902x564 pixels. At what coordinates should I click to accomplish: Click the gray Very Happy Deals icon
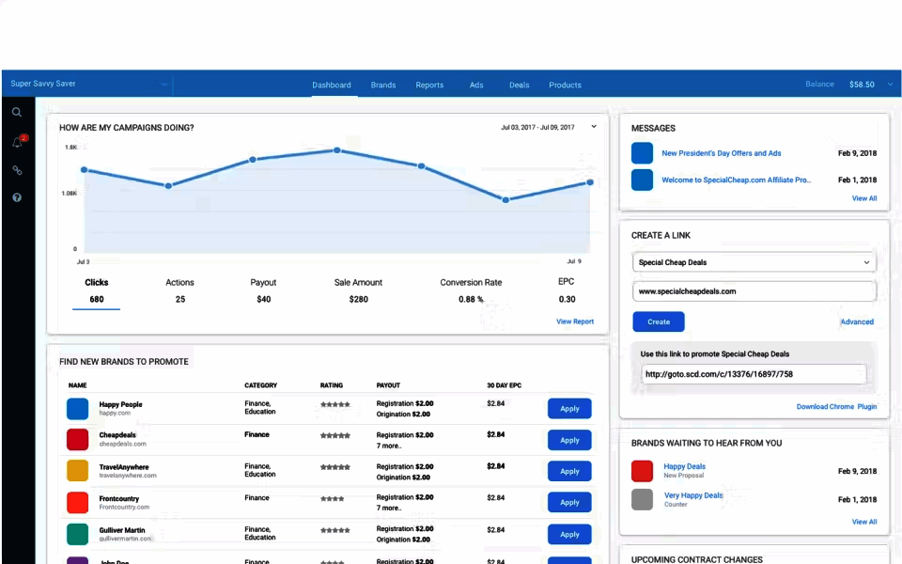click(x=642, y=499)
